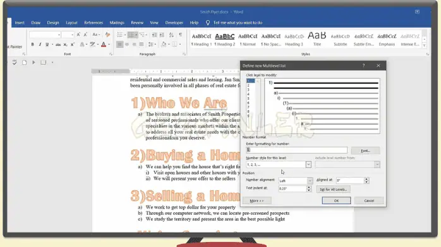
Task: Click the More >> button
Action: click(x=257, y=201)
